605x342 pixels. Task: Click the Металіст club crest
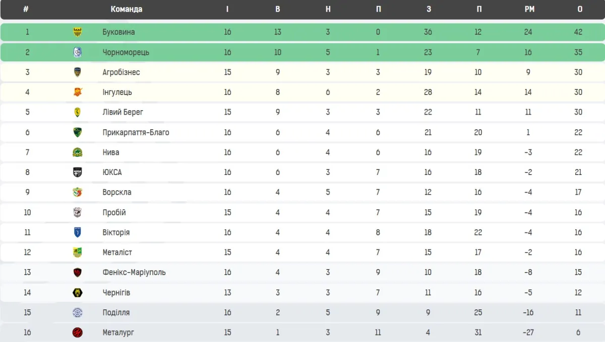tap(78, 252)
